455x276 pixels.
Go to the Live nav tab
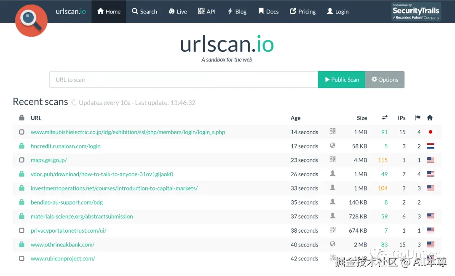pos(178,11)
